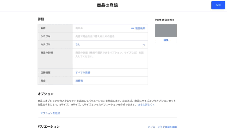The width and height of the screenshot is (227, 131).
Task: Click the gray Point of Sale tile
Action: tap(166, 31)
